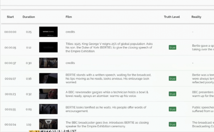Click the 0:09 duration value
The width and height of the screenshot is (214, 132).
click(x=29, y=109)
